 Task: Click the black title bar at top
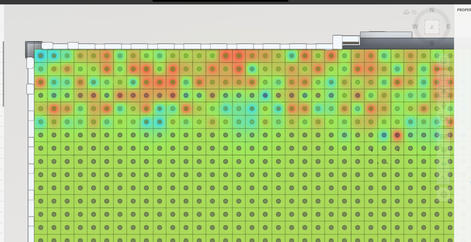[221, 2]
